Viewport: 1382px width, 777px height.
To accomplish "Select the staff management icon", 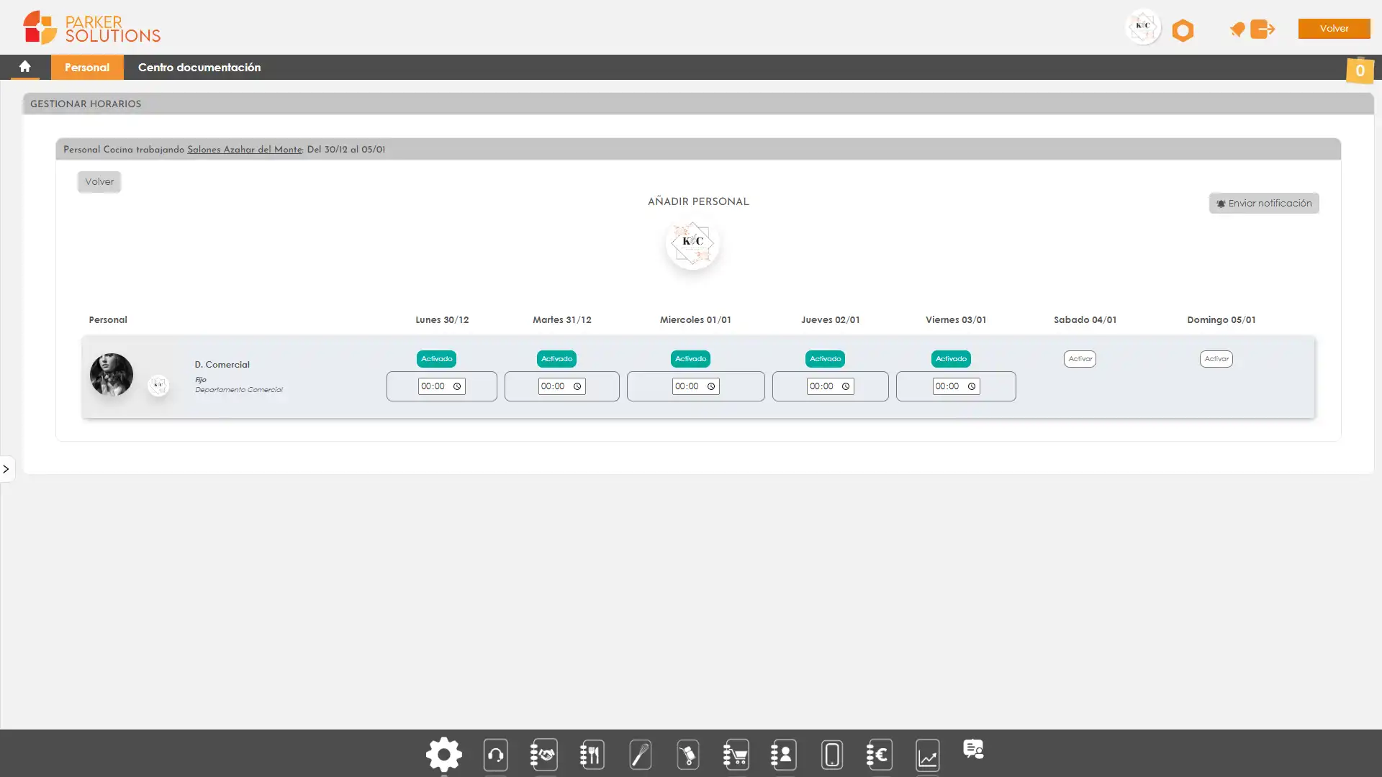I will (782, 755).
